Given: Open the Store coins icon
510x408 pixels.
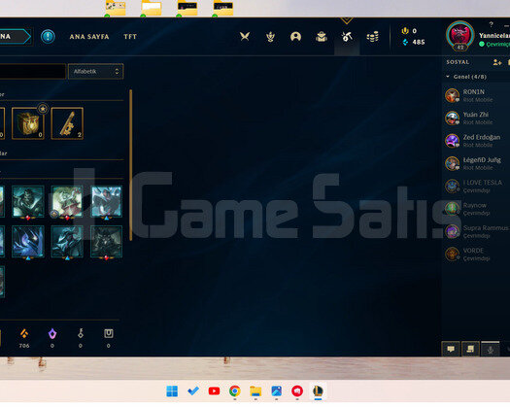Looking at the screenshot, I should point(372,37).
